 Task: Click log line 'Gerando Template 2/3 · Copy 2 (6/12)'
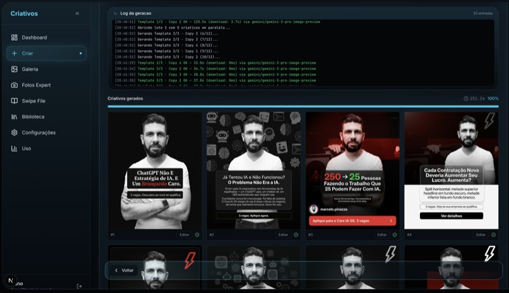click(166, 34)
